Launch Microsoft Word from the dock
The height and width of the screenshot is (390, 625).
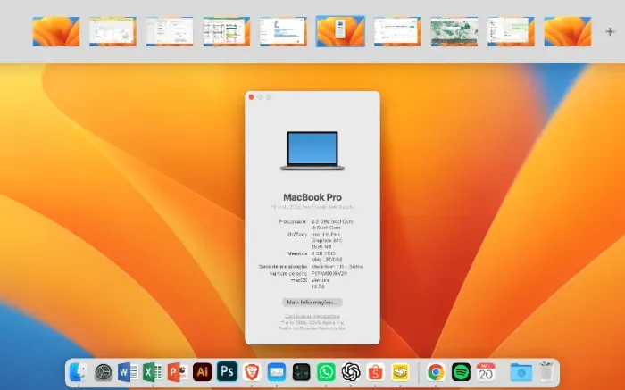[128, 372]
